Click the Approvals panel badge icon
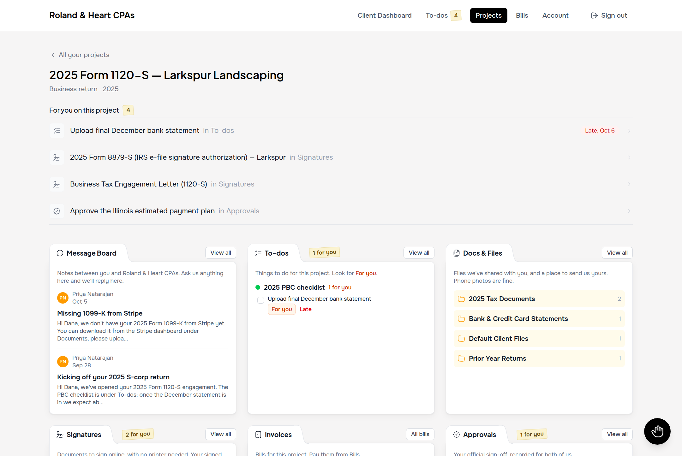The width and height of the screenshot is (682, 456). tap(457, 435)
